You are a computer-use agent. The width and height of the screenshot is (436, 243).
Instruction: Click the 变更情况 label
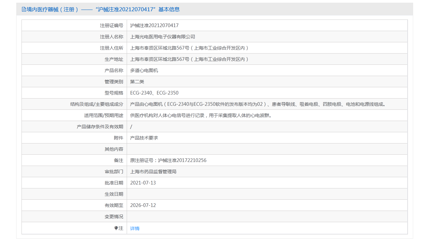pos(114,217)
